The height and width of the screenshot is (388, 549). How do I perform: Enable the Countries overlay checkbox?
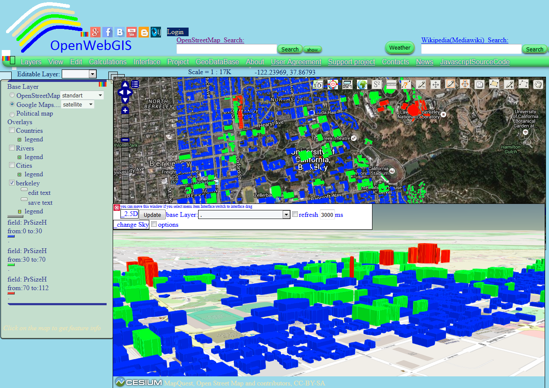12,130
